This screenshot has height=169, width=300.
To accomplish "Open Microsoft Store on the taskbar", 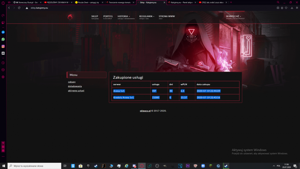I will (x=80, y=166).
